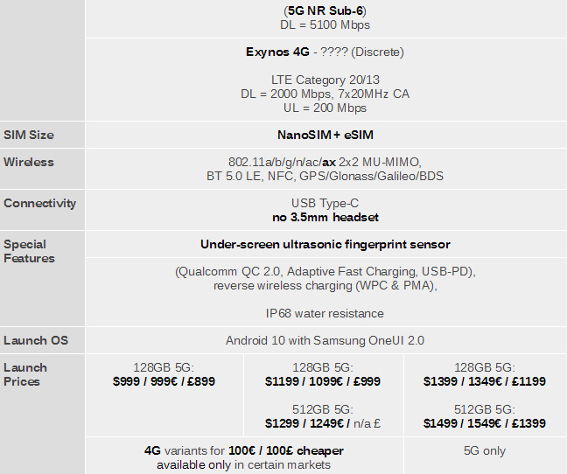Click the 5G only cell

click(x=485, y=451)
